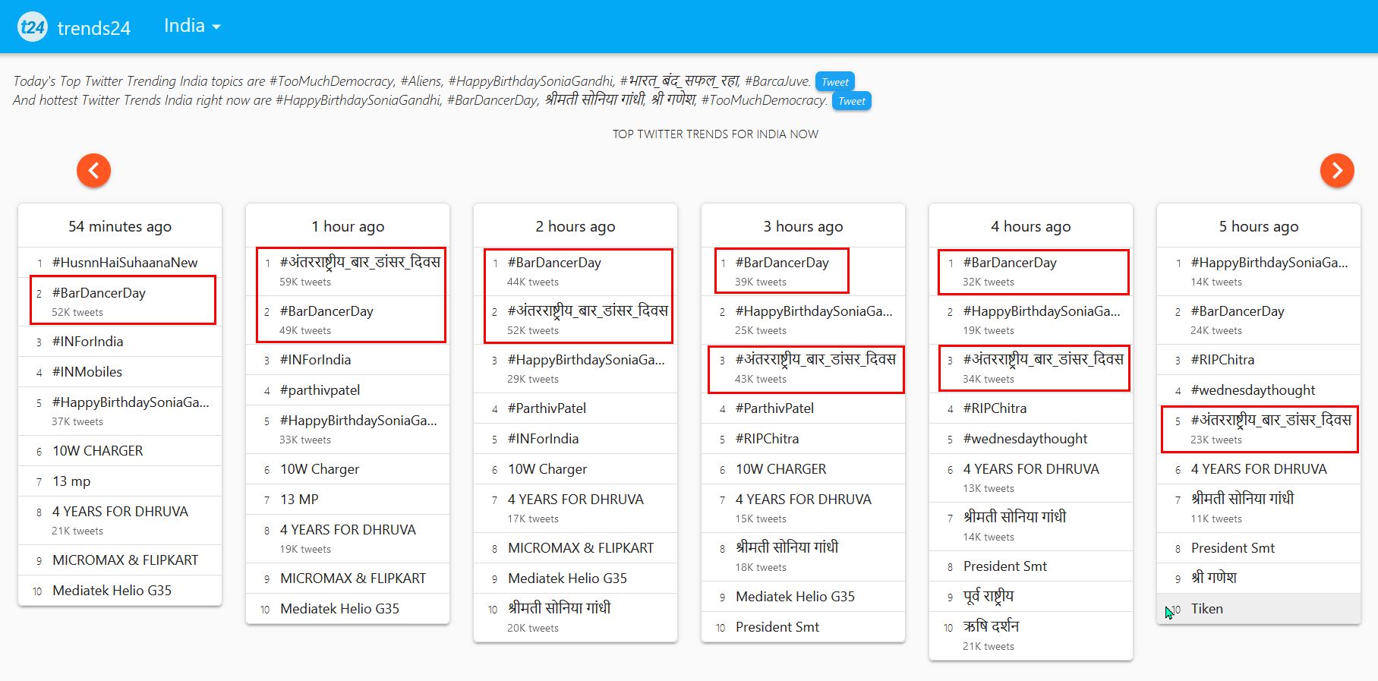Screen dimensions: 1378x681
Task: Open 10W Charger in 1 hour ago list
Action: [320, 469]
